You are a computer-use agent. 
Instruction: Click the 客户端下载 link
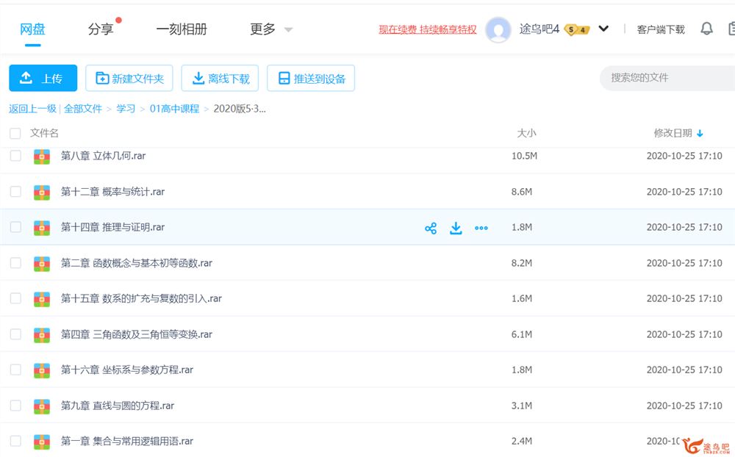(661, 29)
